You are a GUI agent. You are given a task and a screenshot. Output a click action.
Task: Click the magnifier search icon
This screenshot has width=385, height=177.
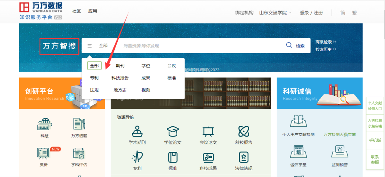pos(289,45)
